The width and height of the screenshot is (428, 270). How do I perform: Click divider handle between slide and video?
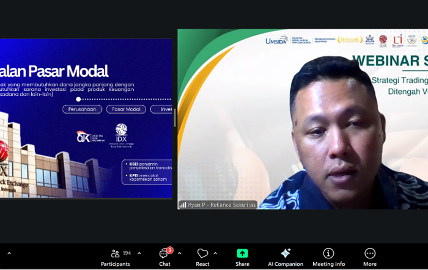click(175, 118)
